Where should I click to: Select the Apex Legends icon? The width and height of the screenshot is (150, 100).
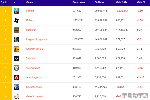point(16,77)
